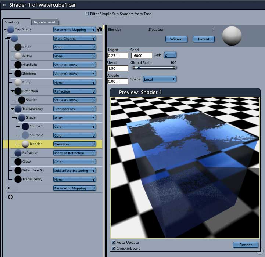Screen dimensions: 265x257
Task: Click the add shader plus icon
Action: click(x=11, y=197)
